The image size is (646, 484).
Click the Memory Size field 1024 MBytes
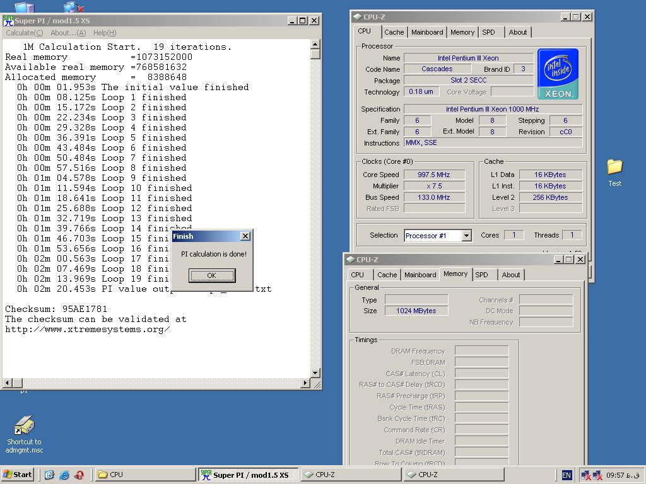[416, 311]
